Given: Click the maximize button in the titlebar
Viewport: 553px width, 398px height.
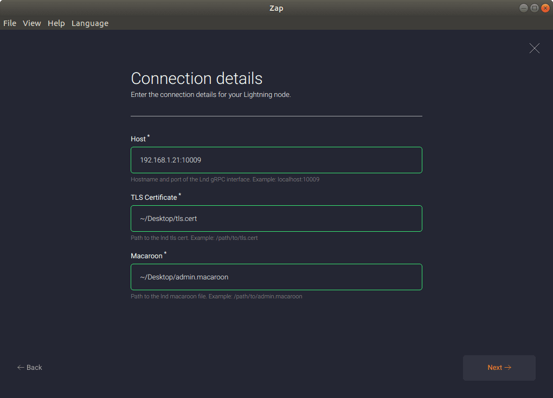Looking at the screenshot, I should [x=534, y=8].
